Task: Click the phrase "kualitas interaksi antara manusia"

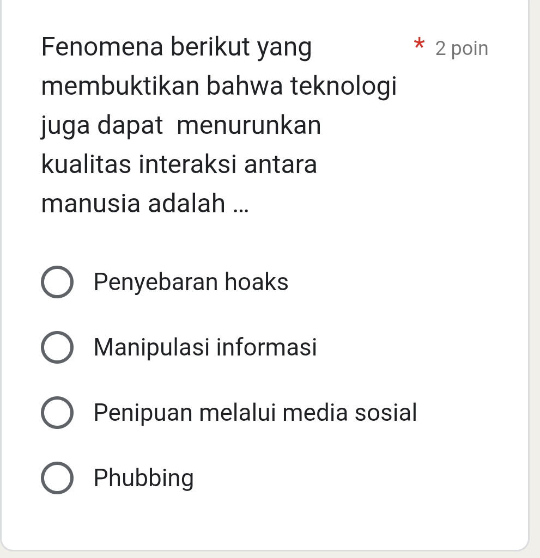Action: (179, 164)
